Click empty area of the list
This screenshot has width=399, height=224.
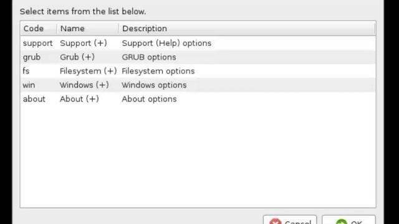tap(198, 156)
